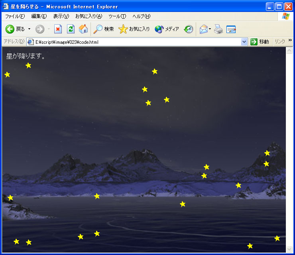The height and width of the screenshot is (255, 295).
Task: Click the Print icon
Action: coord(218,29)
